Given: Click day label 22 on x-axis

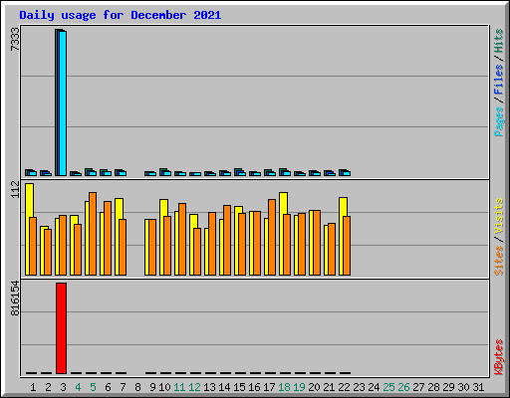Looking at the screenshot, I should click(344, 387).
